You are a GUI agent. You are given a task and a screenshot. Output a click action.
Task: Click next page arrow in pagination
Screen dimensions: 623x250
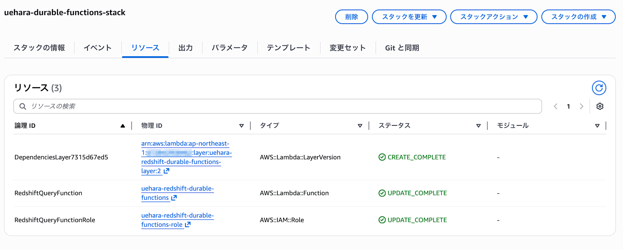pyautogui.click(x=581, y=107)
